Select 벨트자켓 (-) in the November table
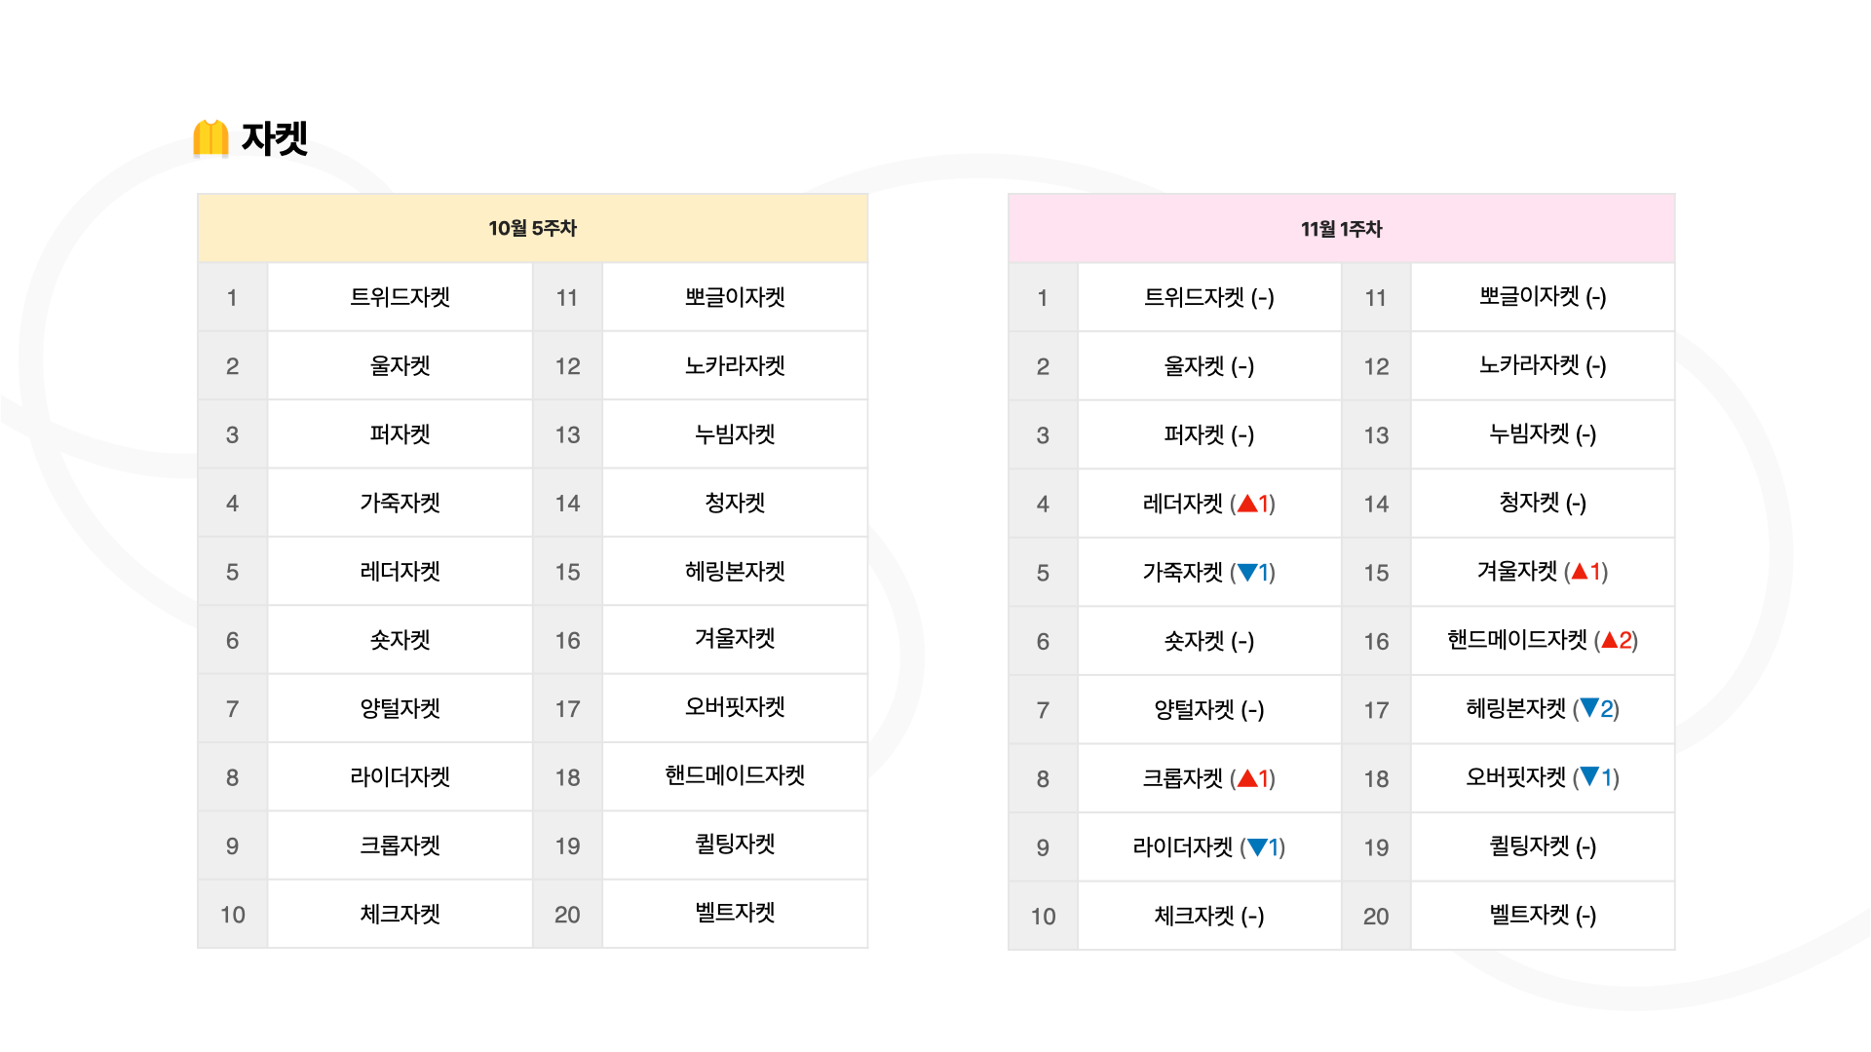This screenshot has width=1871, height=1052. (1543, 915)
